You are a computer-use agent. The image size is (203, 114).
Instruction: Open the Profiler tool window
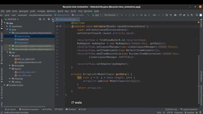pyautogui.click(x=47, y=109)
